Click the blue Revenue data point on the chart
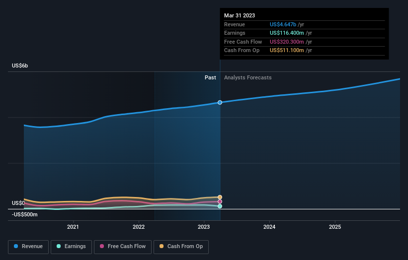Screen dimensions: 408x260 pyautogui.click(x=220, y=102)
